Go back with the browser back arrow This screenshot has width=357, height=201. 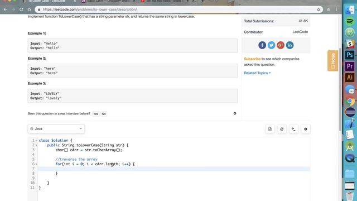pyautogui.click(x=6, y=9)
